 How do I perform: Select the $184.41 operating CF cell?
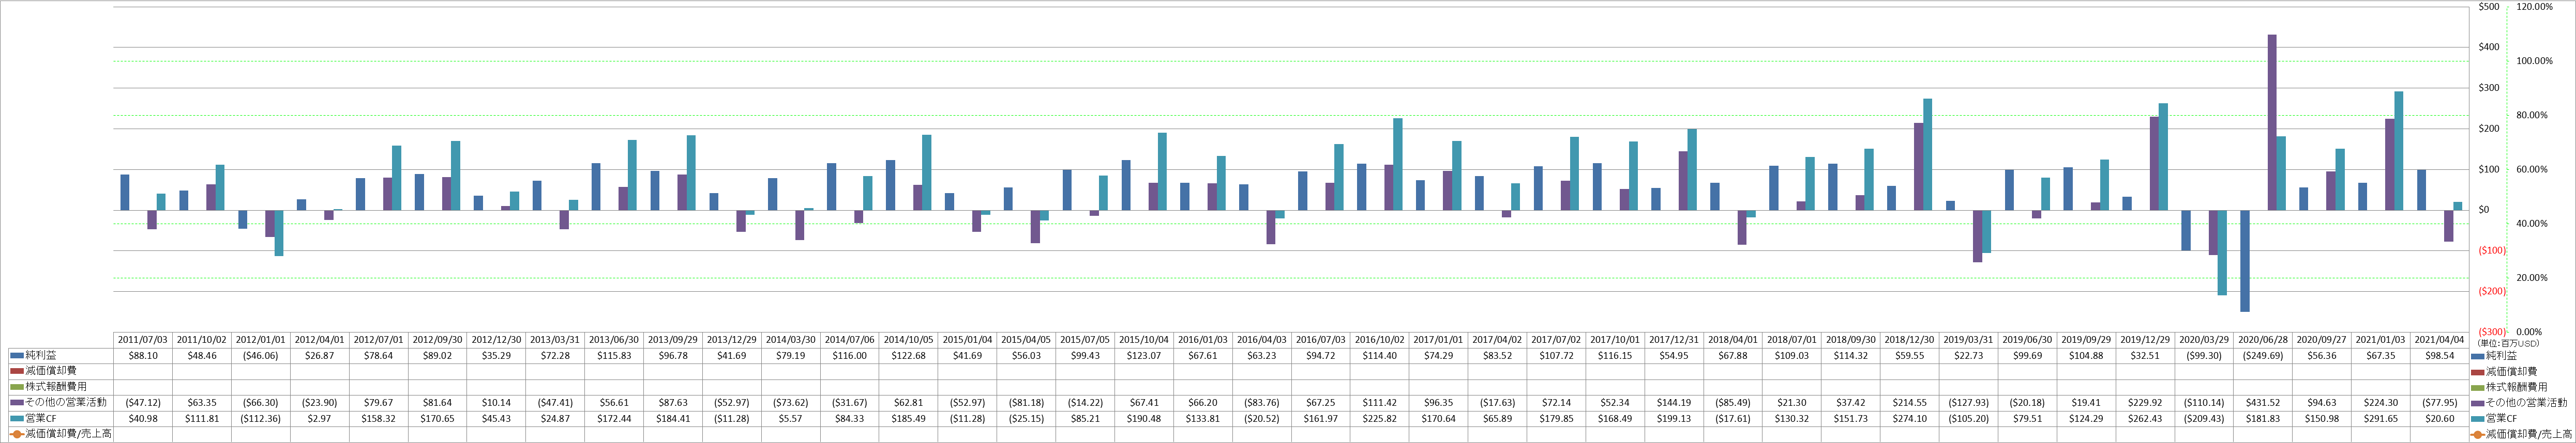pyautogui.click(x=673, y=418)
